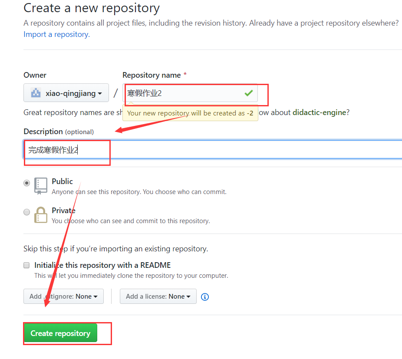
Task: Click the Public option label
Action: (x=62, y=181)
